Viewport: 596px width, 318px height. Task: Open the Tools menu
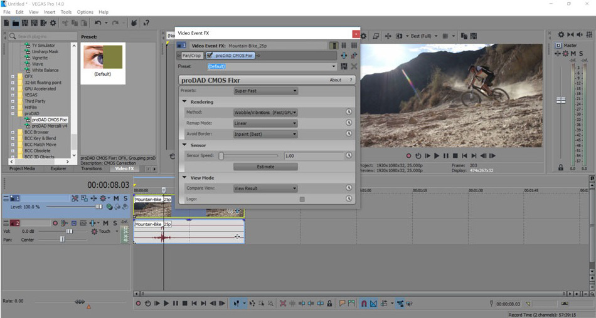tap(66, 12)
